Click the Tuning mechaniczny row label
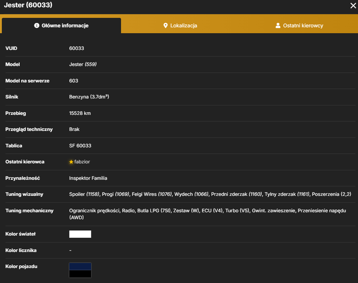Viewport: 358px width, 283px height. coord(29,211)
